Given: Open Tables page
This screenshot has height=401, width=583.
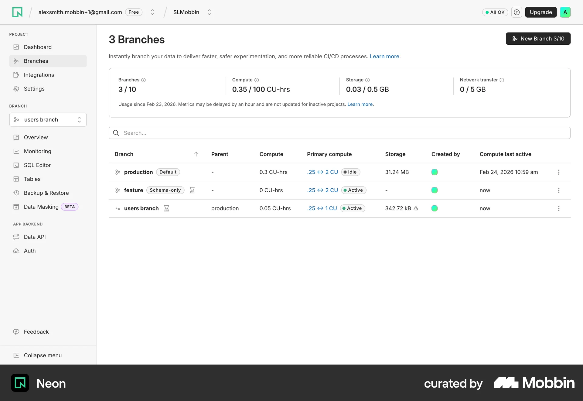Looking at the screenshot, I should point(48,179).
